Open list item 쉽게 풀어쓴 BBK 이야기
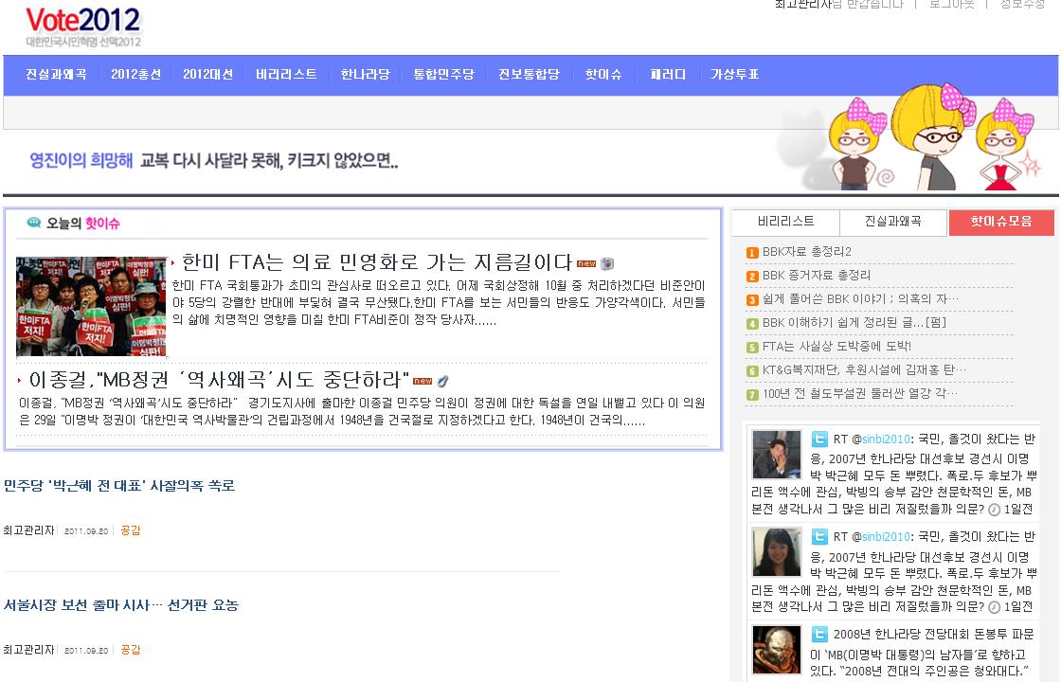This screenshot has width=1061, height=682. coord(860,299)
